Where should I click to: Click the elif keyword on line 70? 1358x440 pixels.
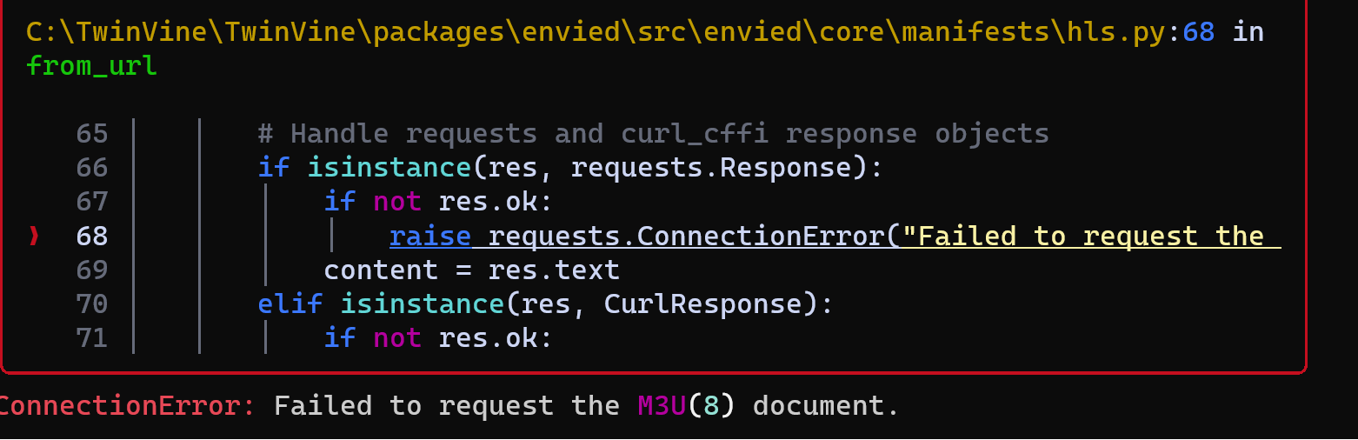tap(290, 303)
